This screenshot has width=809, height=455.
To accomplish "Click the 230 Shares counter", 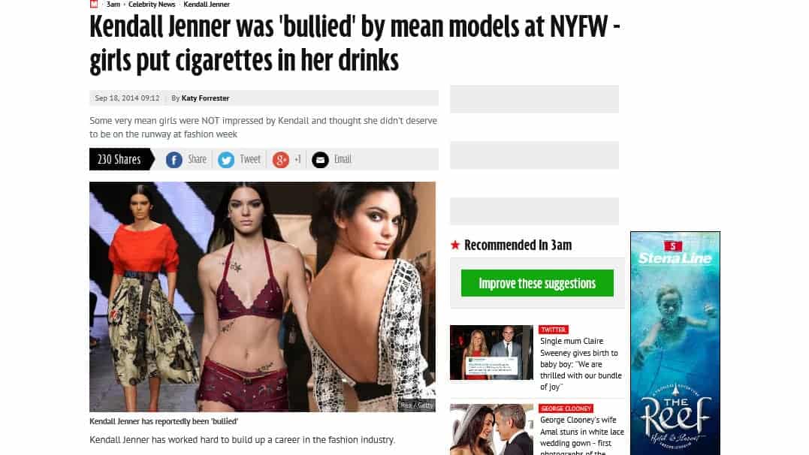I will click(119, 159).
